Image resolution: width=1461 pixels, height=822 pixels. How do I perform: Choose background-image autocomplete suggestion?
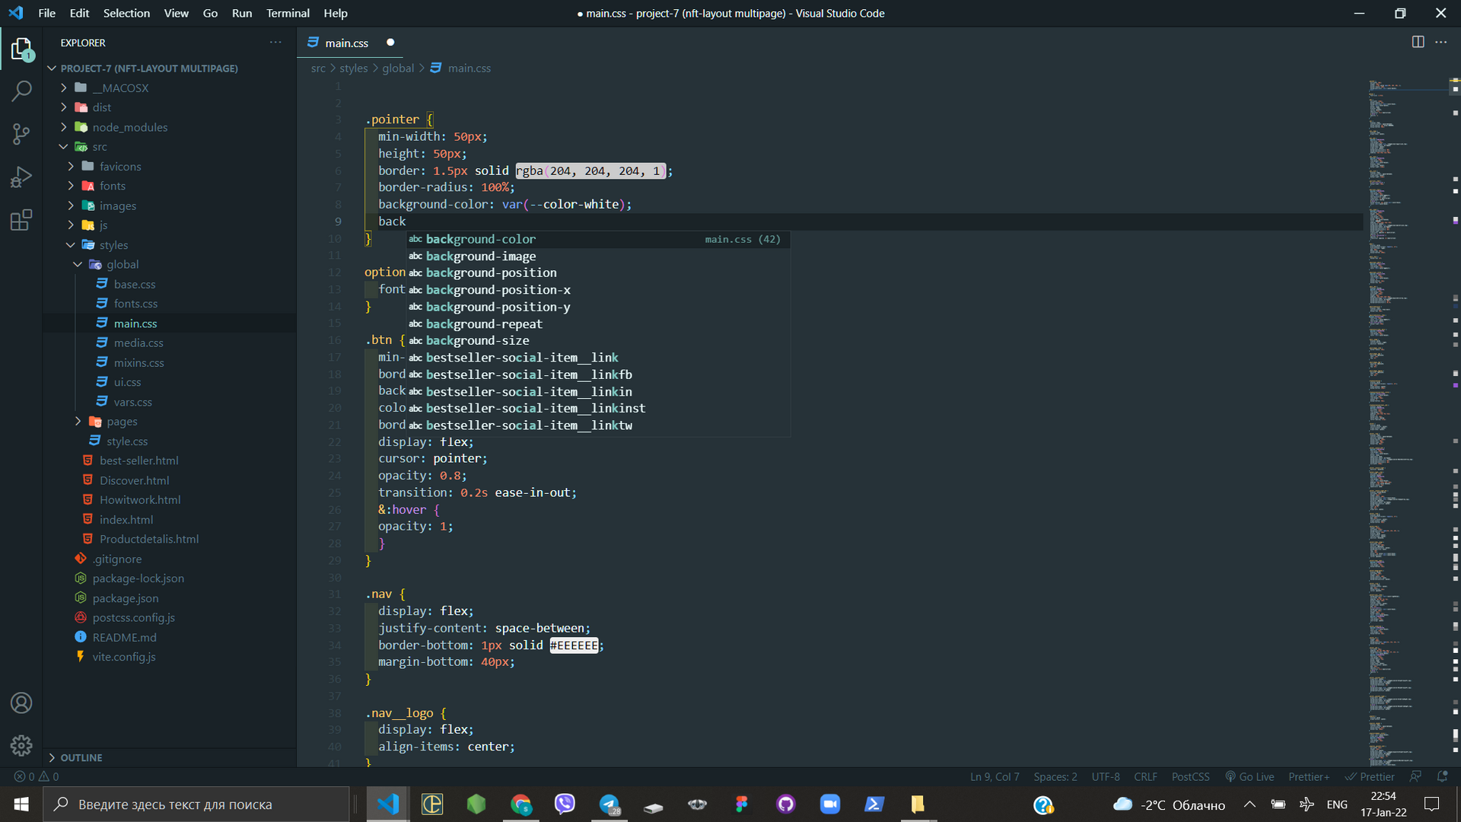click(x=598, y=256)
